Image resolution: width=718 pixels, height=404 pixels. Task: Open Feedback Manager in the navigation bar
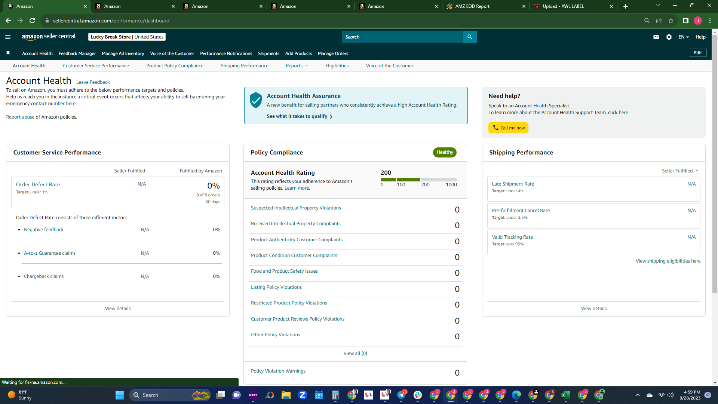[x=77, y=53]
